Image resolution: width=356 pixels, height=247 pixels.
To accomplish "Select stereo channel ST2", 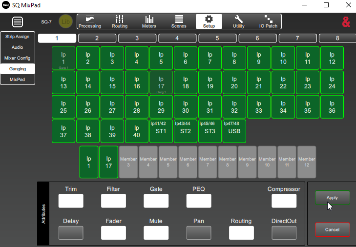I will (186, 131).
